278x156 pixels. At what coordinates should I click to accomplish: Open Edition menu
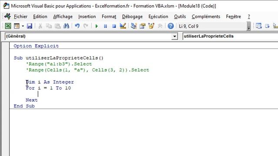(x=40, y=16)
